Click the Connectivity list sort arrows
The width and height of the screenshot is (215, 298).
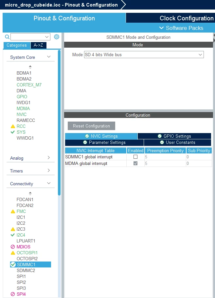30,194
